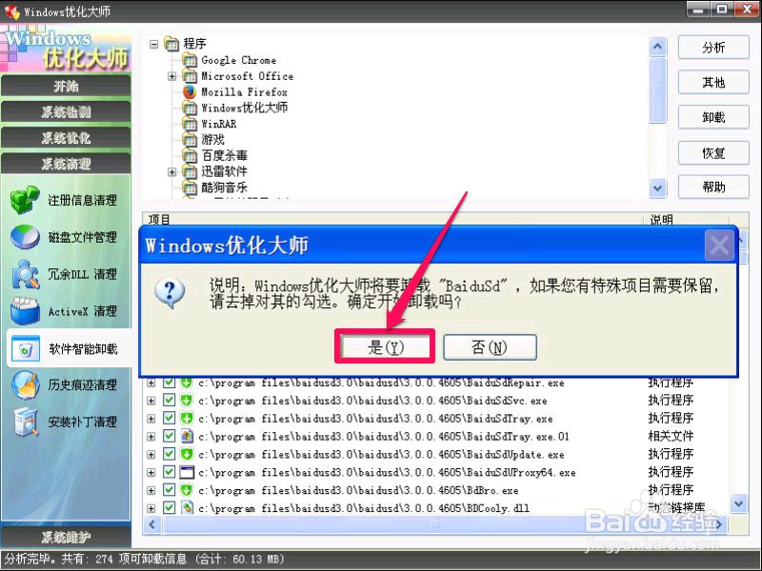Uncheck the BaiduSdUpdate.exe checkbox
The height and width of the screenshot is (571, 762).
(169, 455)
